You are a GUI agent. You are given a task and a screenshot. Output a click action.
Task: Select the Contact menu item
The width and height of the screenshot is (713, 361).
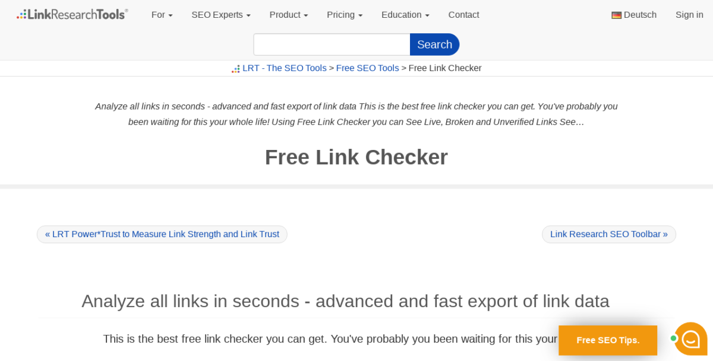coord(463,14)
